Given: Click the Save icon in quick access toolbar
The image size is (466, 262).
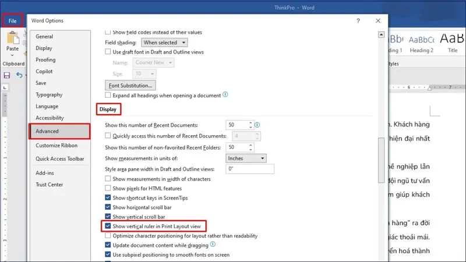Looking at the screenshot, I should 7,75.
